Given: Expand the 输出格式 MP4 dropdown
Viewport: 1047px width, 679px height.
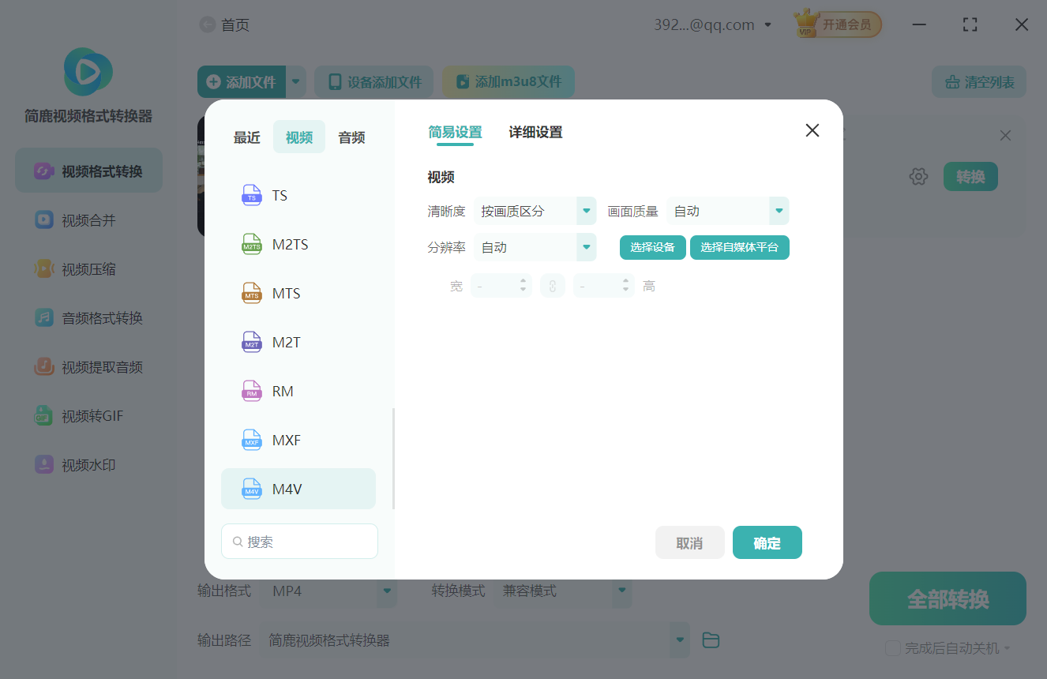Looking at the screenshot, I should (x=329, y=591).
